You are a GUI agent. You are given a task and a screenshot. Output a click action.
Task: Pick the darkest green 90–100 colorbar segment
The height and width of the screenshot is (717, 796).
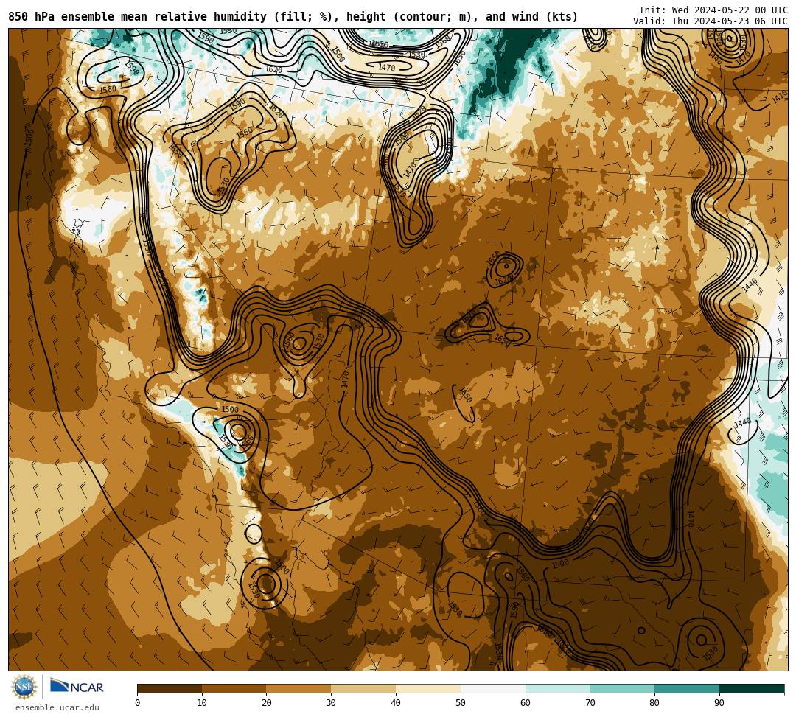coord(752,688)
